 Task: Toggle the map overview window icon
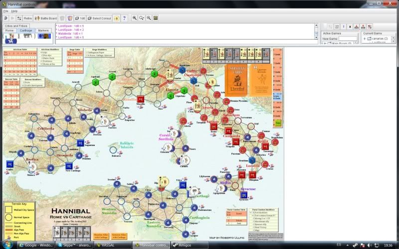pyautogui.click(x=156, y=18)
